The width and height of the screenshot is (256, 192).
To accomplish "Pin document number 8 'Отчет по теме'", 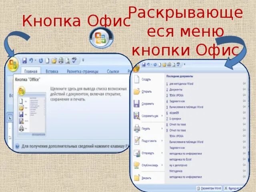I will pyautogui.click(x=244, y=124).
